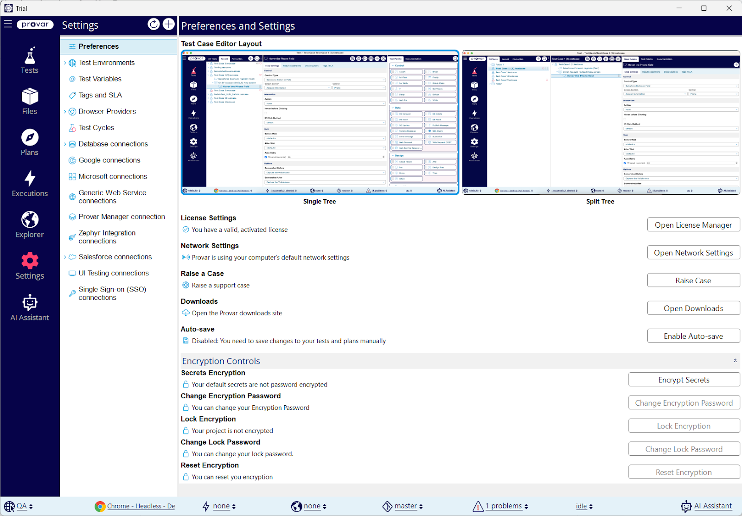742x516 pixels.
Task: Click the globe icon beside none in status bar
Action: [297, 506]
